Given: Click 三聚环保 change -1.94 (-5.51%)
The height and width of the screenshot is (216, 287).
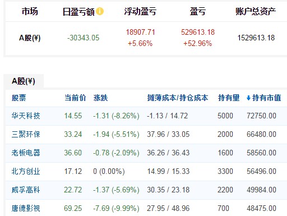Looking at the screenshot, I should click(x=116, y=134).
